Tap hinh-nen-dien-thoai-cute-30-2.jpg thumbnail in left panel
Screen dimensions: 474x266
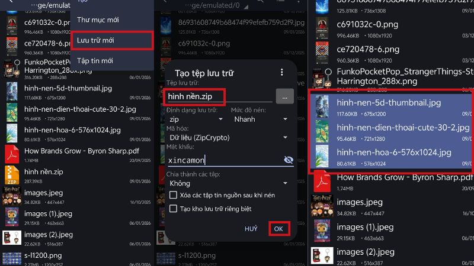click(x=12, y=112)
